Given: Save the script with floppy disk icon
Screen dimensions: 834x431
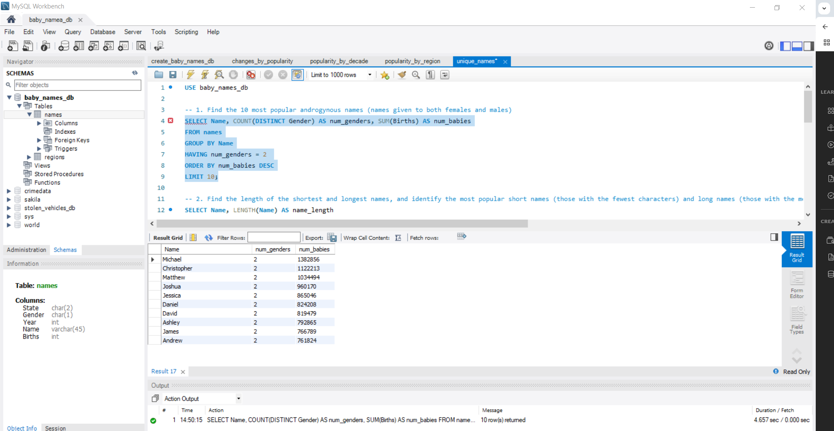Looking at the screenshot, I should pyautogui.click(x=172, y=75).
